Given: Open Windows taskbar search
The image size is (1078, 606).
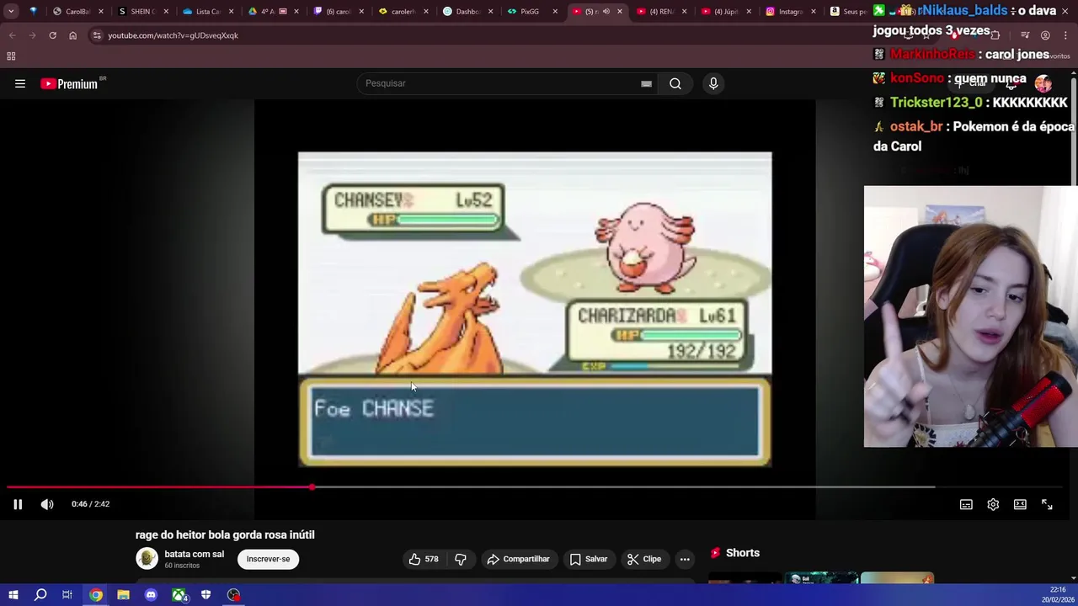Looking at the screenshot, I should click(x=40, y=595).
